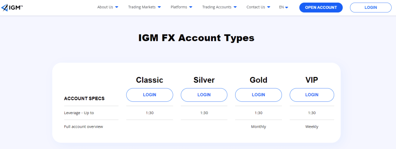The width and height of the screenshot is (396, 149).
Task: Click the IGM FX Account Types title
Action: 196,38
